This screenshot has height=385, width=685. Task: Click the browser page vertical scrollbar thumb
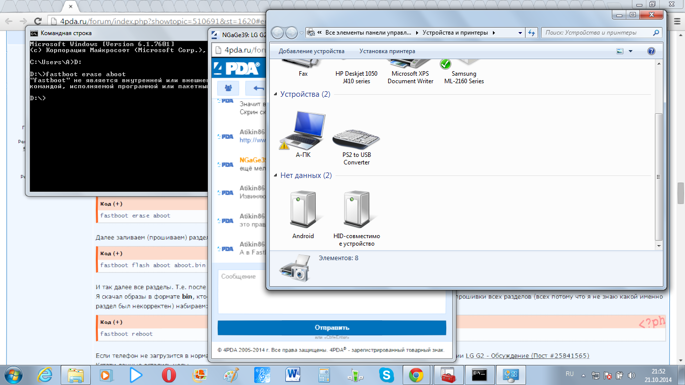[x=680, y=193]
